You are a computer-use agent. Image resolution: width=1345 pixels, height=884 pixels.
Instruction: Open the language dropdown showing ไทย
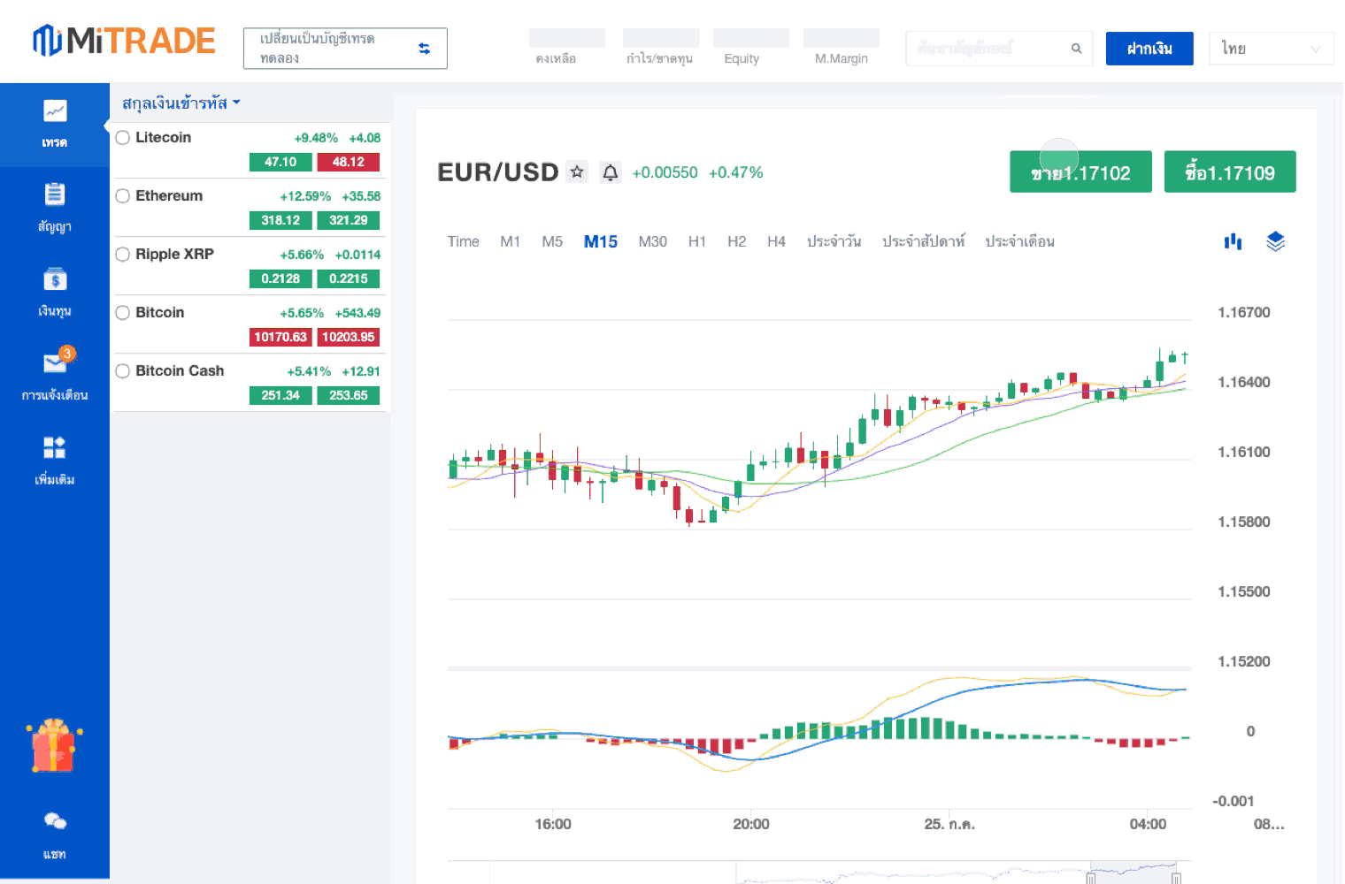tap(1271, 49)
